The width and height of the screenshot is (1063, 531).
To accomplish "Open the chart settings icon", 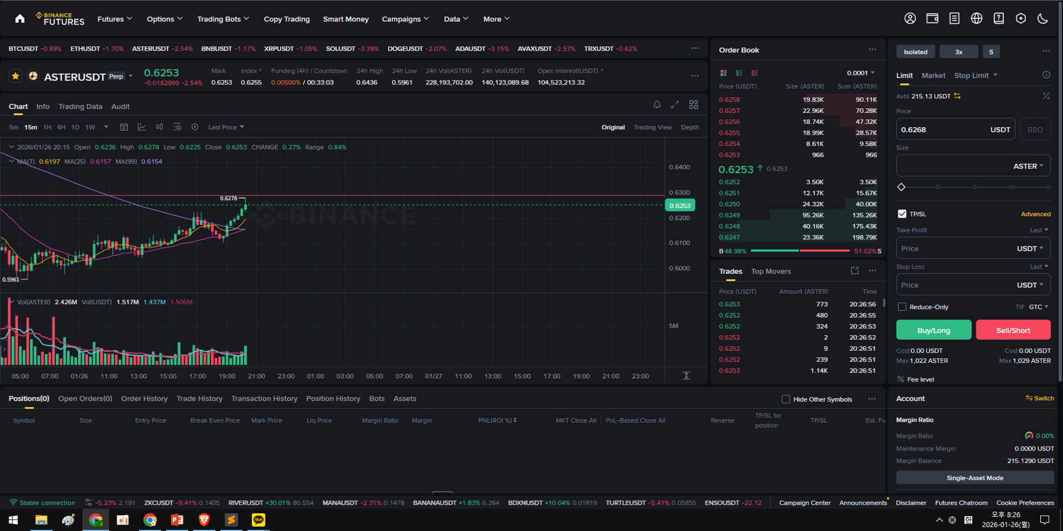I will [194, 127].
